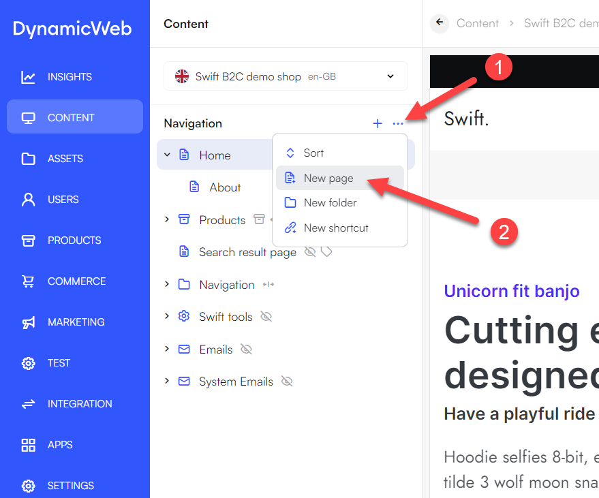Select the About page in tree

pos(225,187)
